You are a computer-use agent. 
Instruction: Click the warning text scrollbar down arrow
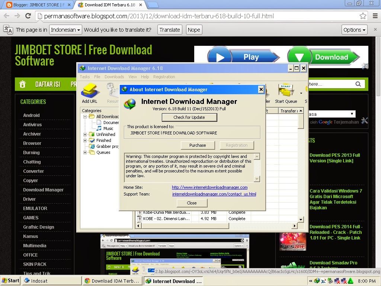257,179
